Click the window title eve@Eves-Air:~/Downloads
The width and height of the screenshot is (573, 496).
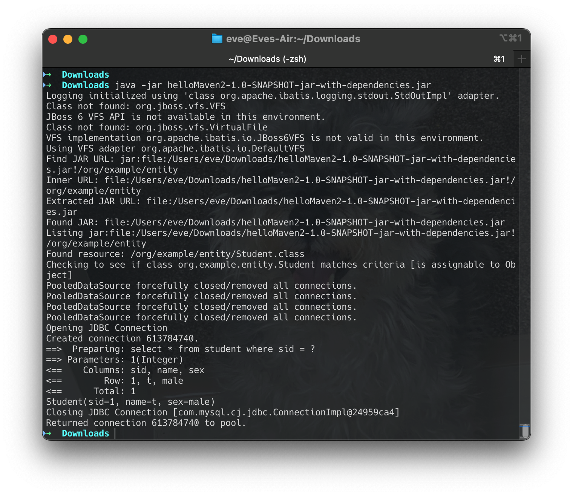[x=293, y=38]
